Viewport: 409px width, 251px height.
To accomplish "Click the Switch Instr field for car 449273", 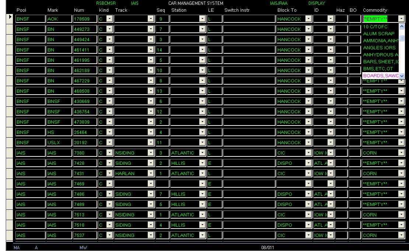I will click(249, 29).
